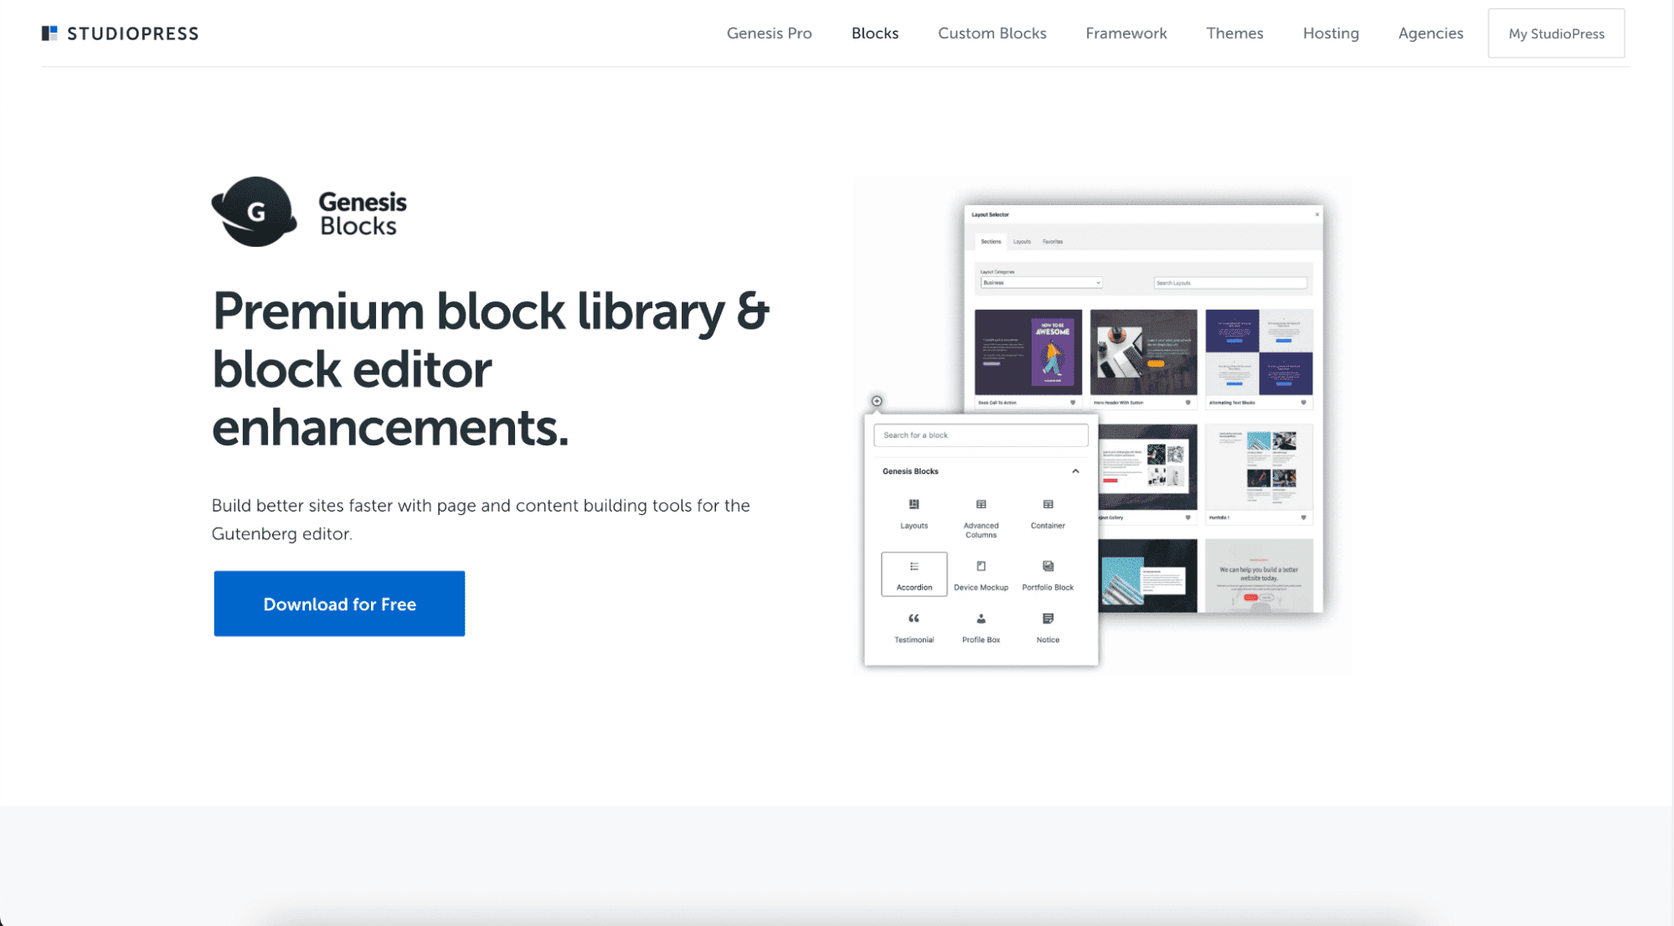Expand the Sections tab in Layout Selector

click(991, 242)
